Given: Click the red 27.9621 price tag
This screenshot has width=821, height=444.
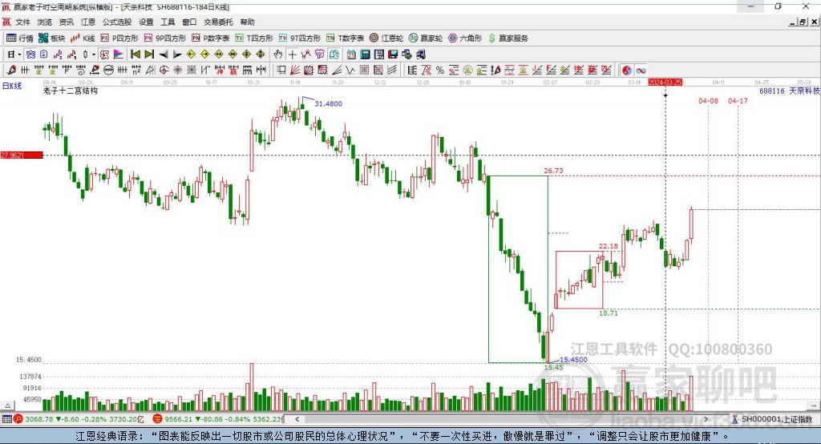Looking at the screenshot, I should [22, 155].
